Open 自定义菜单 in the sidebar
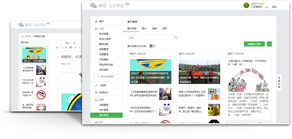The image size is (292, 139). coord(105,39)
